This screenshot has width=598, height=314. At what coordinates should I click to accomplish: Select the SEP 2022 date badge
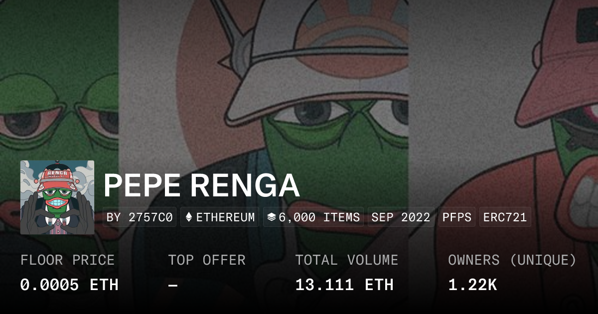pos(401,217)
